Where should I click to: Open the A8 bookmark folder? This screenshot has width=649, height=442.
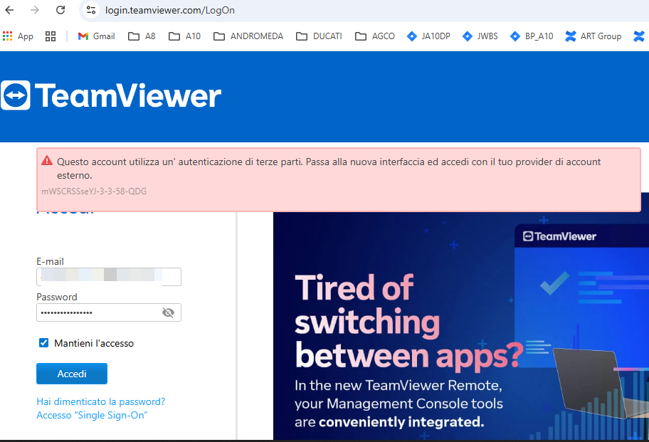coord(142,36)
